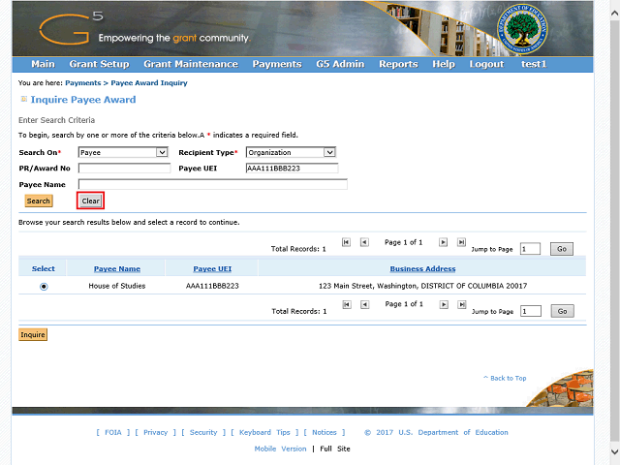Click icon beside Inquire Payee Award heading

(23, 99)
